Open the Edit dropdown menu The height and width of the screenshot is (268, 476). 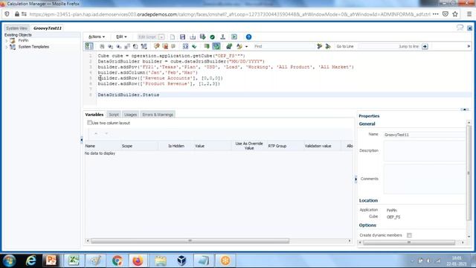pyautogui.click(x=121, y=36)
